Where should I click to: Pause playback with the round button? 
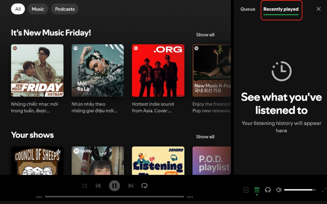click(x=114, y=186)
